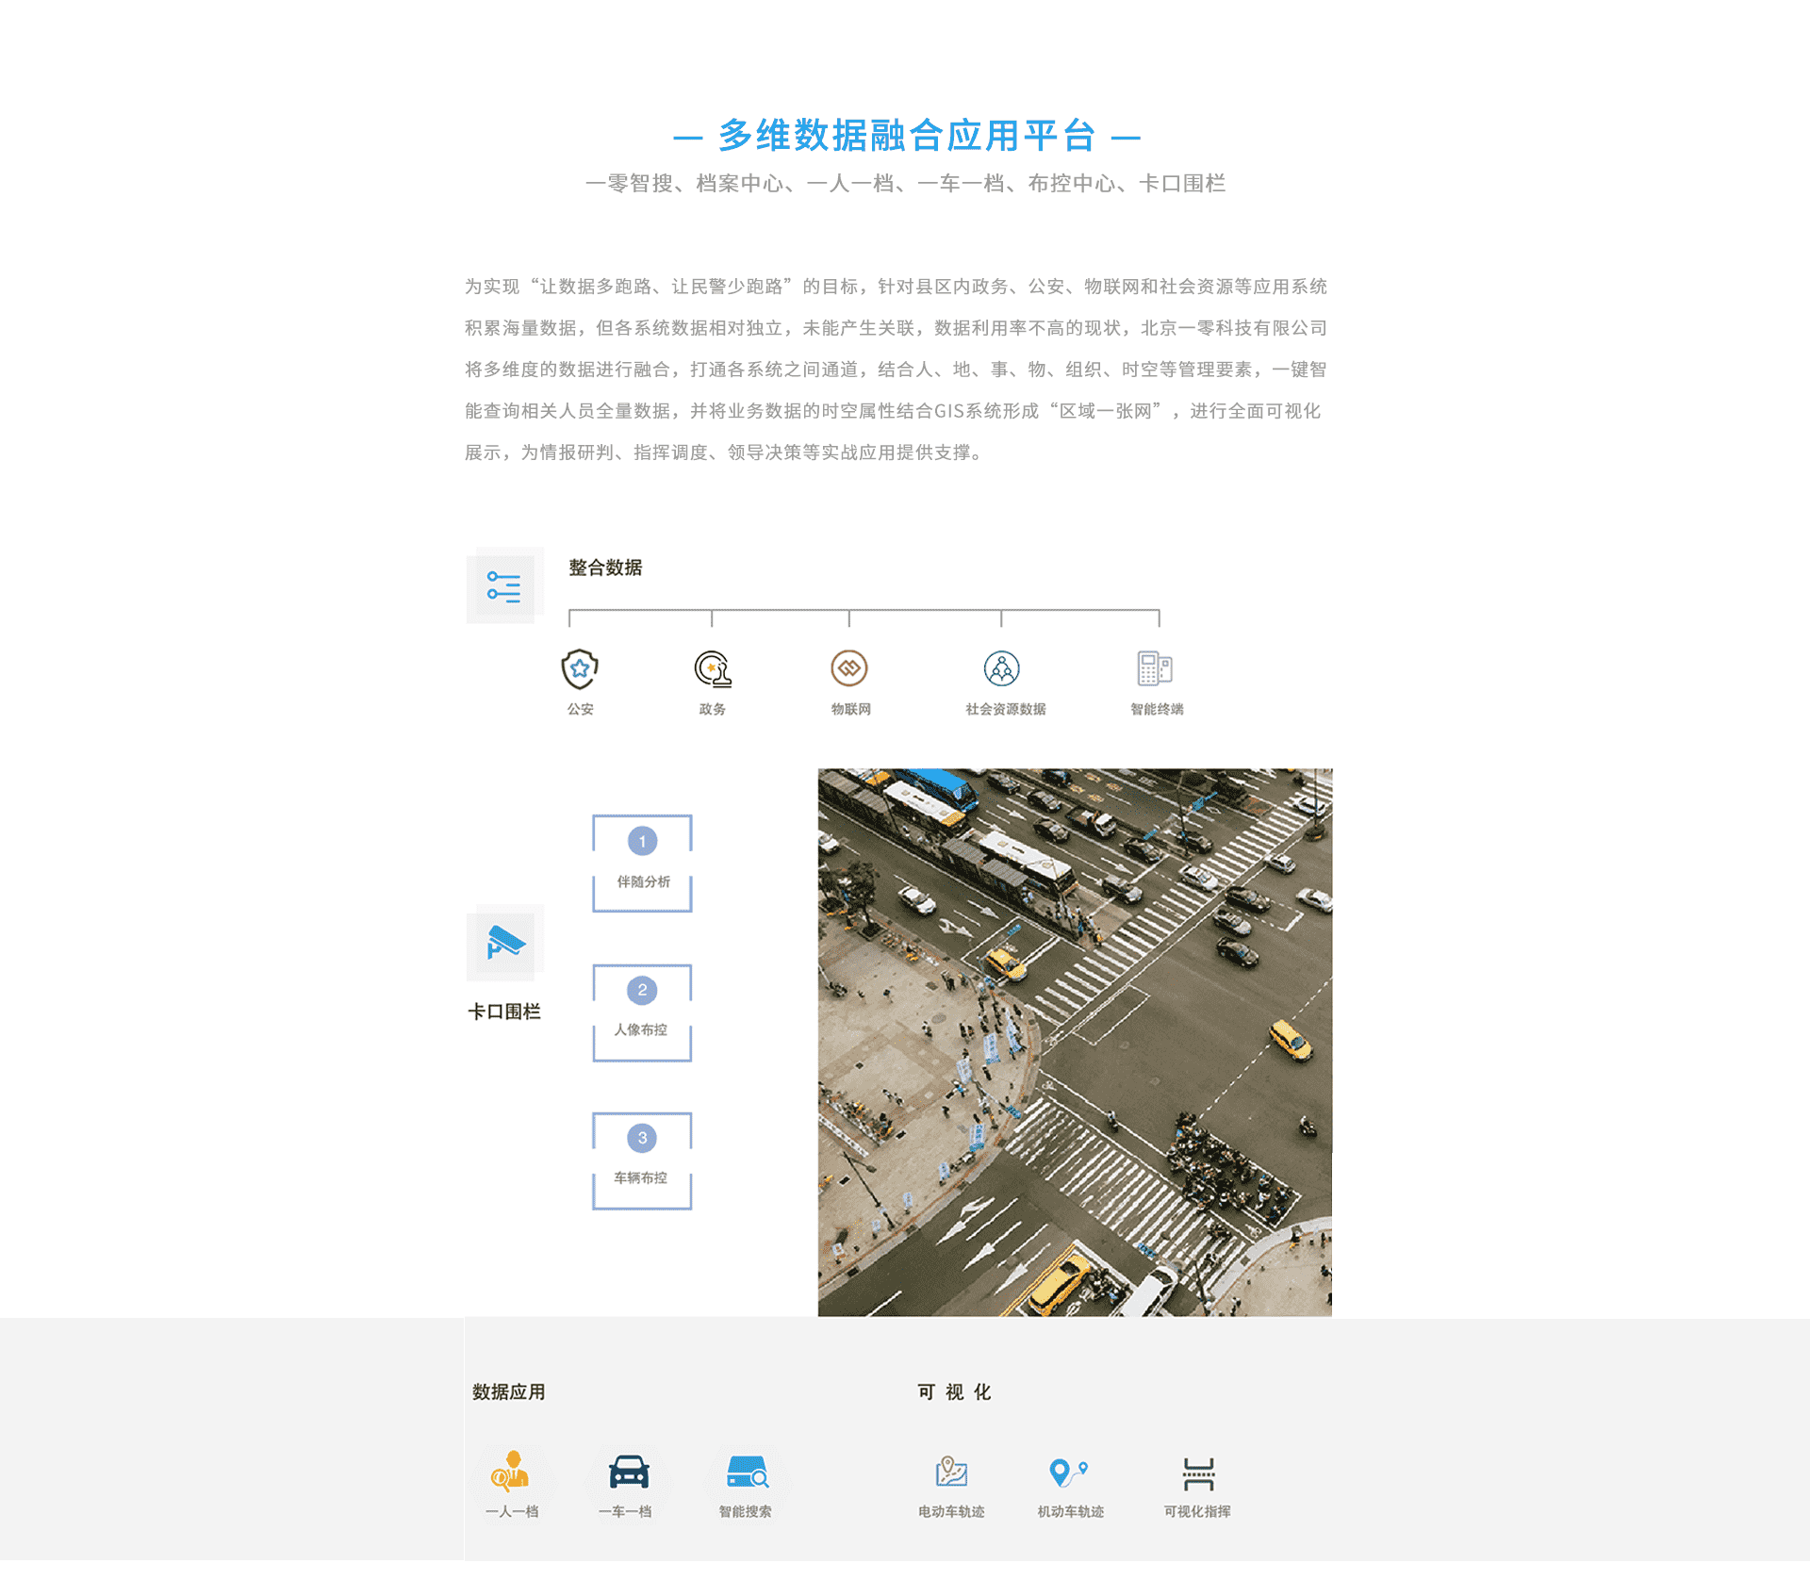Click the 可视化 section heading
This screenshot has width=1810, height=1596.
[954, 1392]
